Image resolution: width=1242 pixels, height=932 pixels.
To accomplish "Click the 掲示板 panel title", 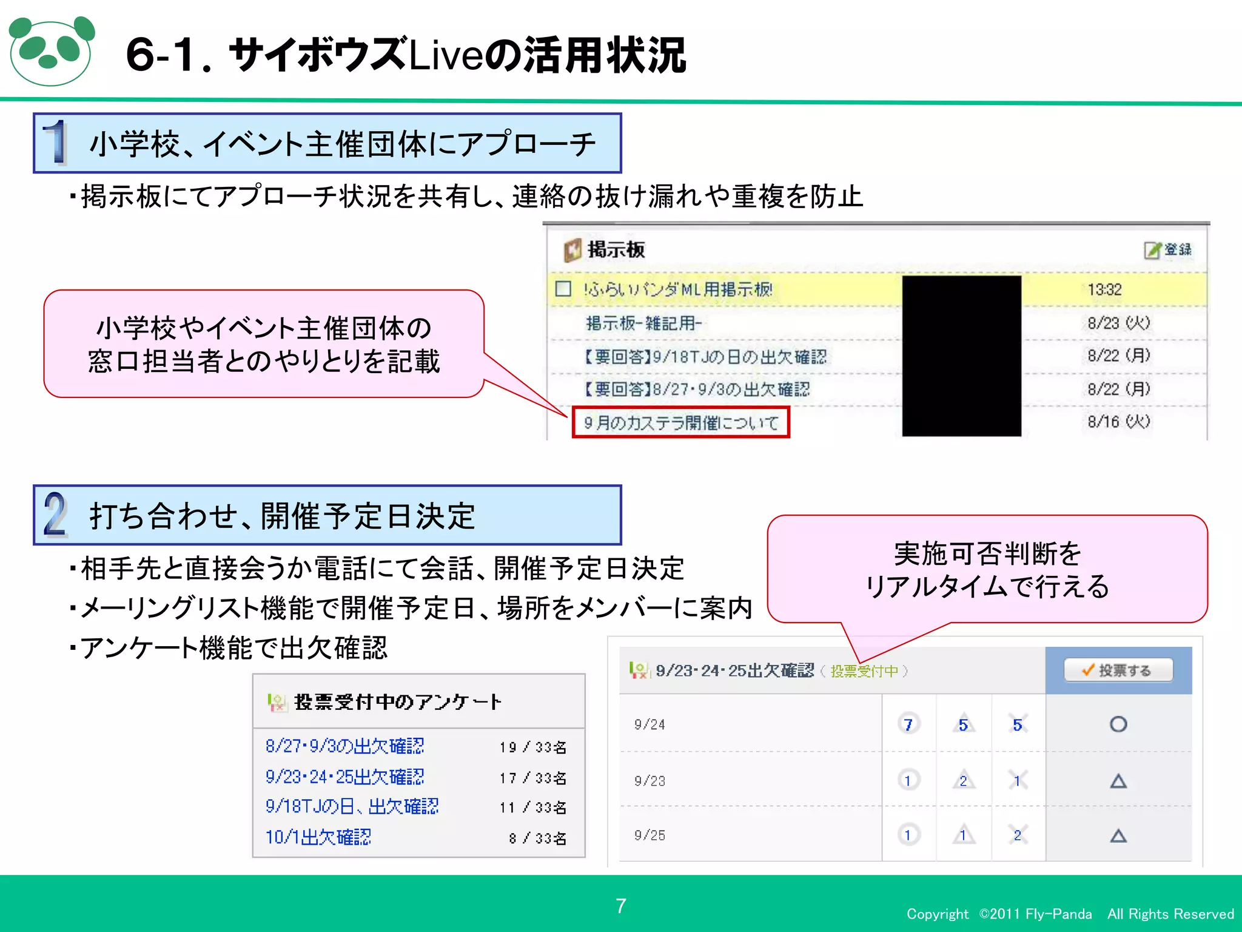I will tap(616, 249).
